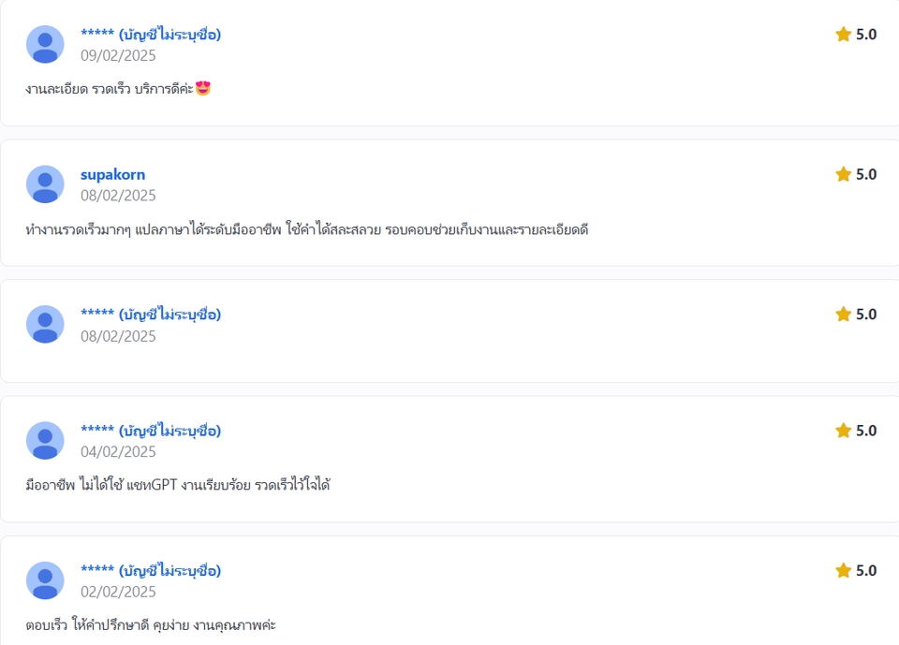
Task: Click the star icon on the 09/02/2025 review
Action: click(x=843, y=35)
